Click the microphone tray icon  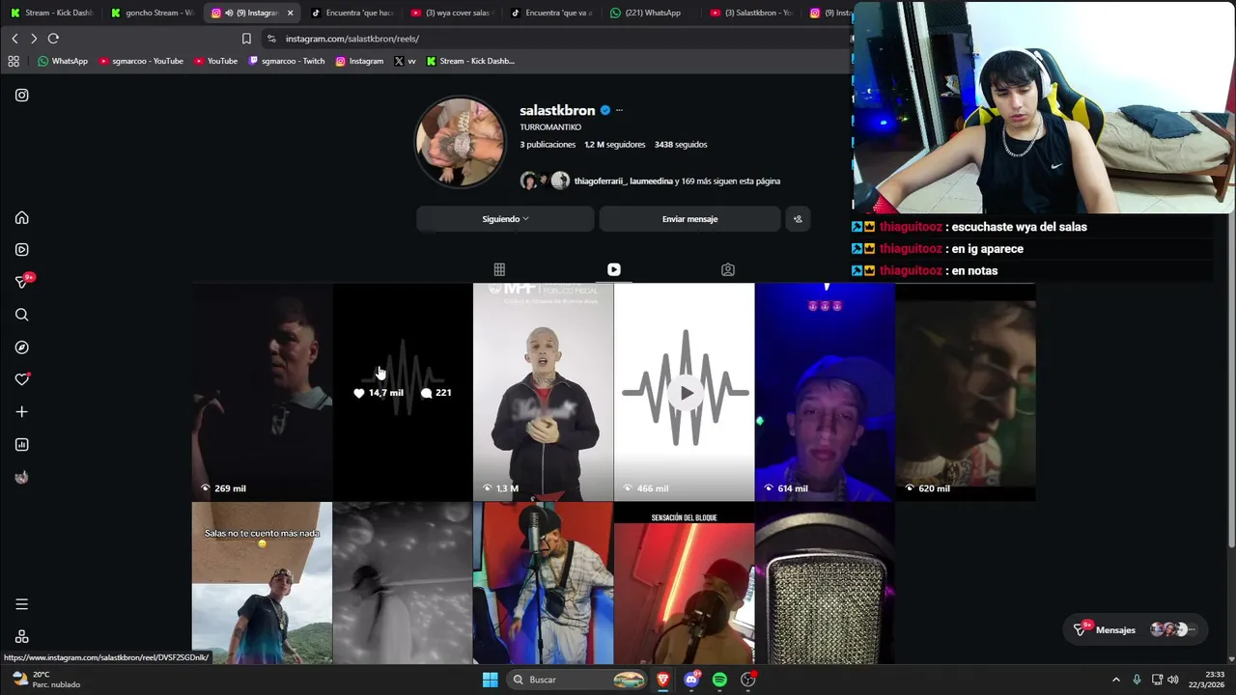(1137, 680)
